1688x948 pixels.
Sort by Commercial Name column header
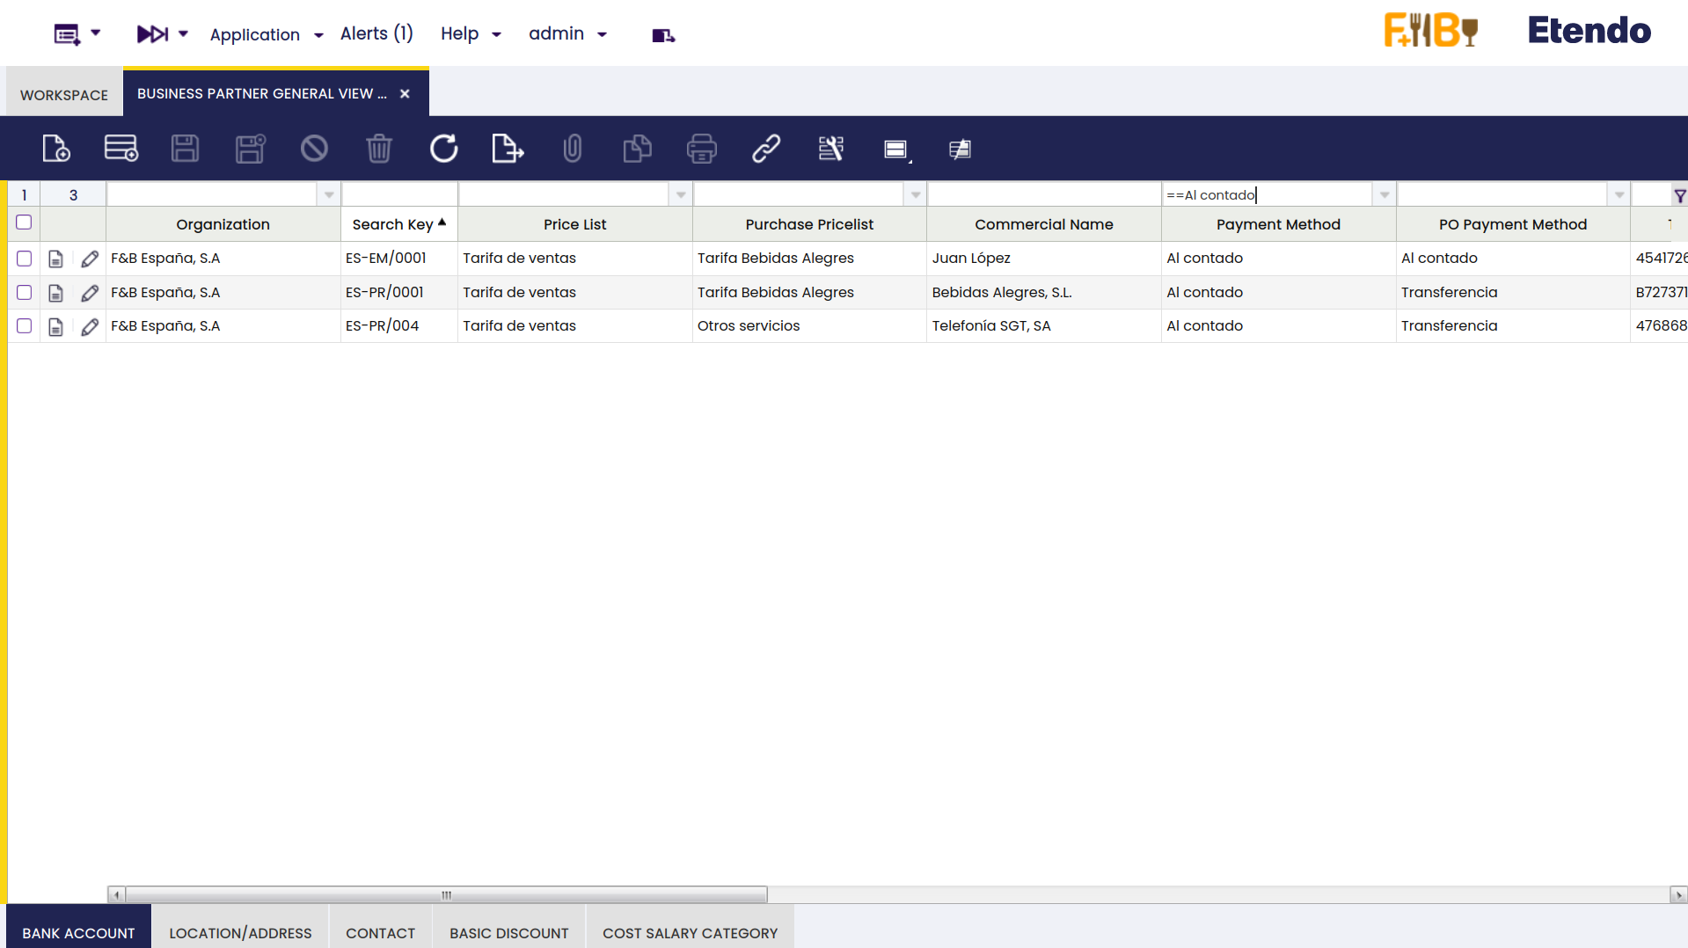point(1043,224)
